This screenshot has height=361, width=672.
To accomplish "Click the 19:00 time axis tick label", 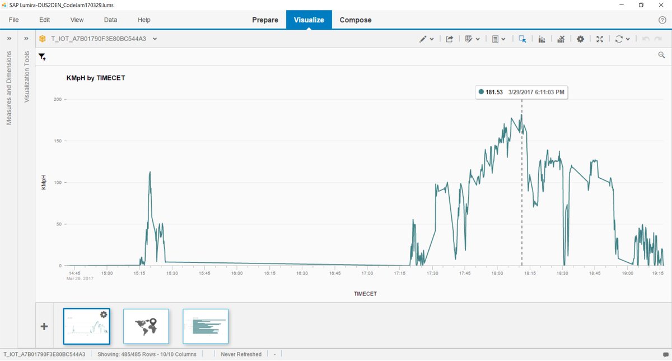I will click(x=628, y=274).
